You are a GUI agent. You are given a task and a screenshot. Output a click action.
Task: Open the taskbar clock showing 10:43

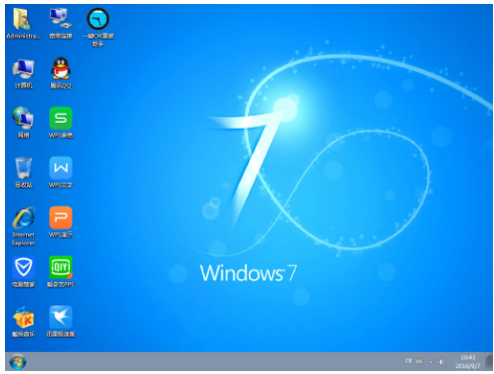[x=467, y=361]
